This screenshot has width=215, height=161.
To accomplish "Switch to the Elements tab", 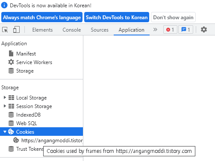I will (42, 30).
